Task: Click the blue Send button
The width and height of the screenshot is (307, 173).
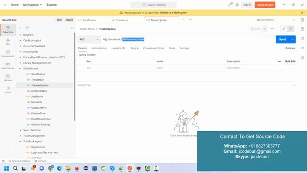Action: pyautogui.click(x=283, y=39)
